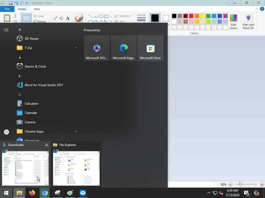Click the Cut scissors icon in Paint
Viewport: 265px width, 198px height.
pos(15,16)
